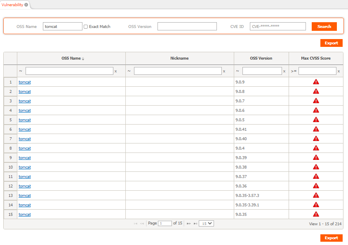Click the OSS Name column filter box

pos(69,71)
